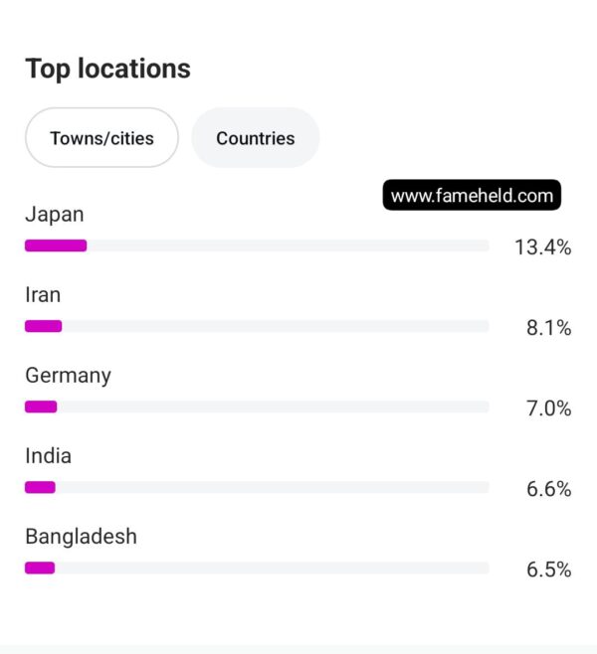Click the 7.0% value for Germany

548,409
